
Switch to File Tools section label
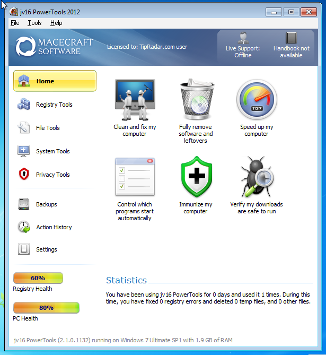pyautogui.click(x=48, y=128)
